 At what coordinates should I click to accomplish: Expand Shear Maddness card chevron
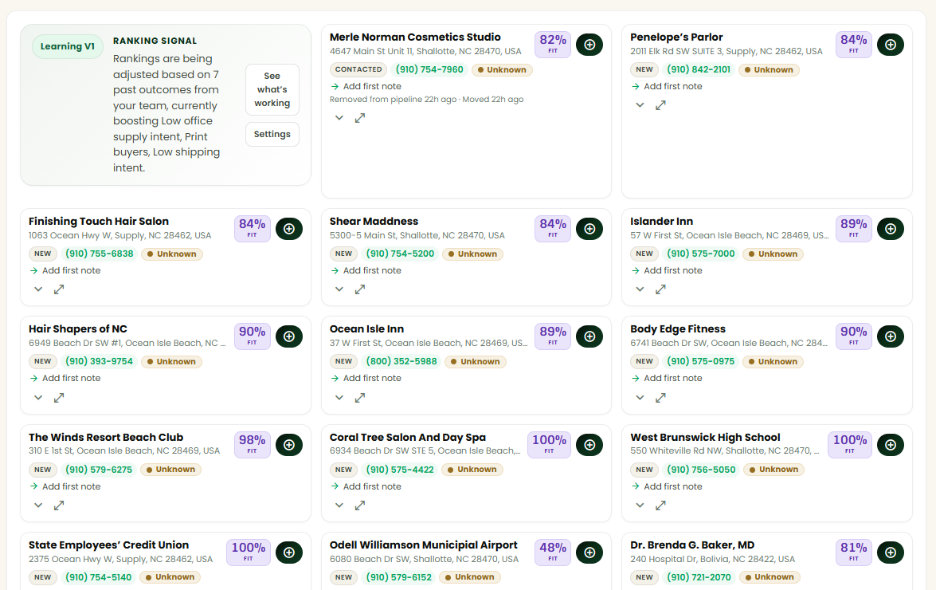pyautogui.click(x=339, y=289)
